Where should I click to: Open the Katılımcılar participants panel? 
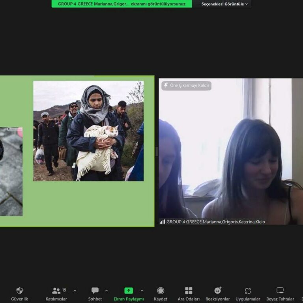[x=56, y=291]
